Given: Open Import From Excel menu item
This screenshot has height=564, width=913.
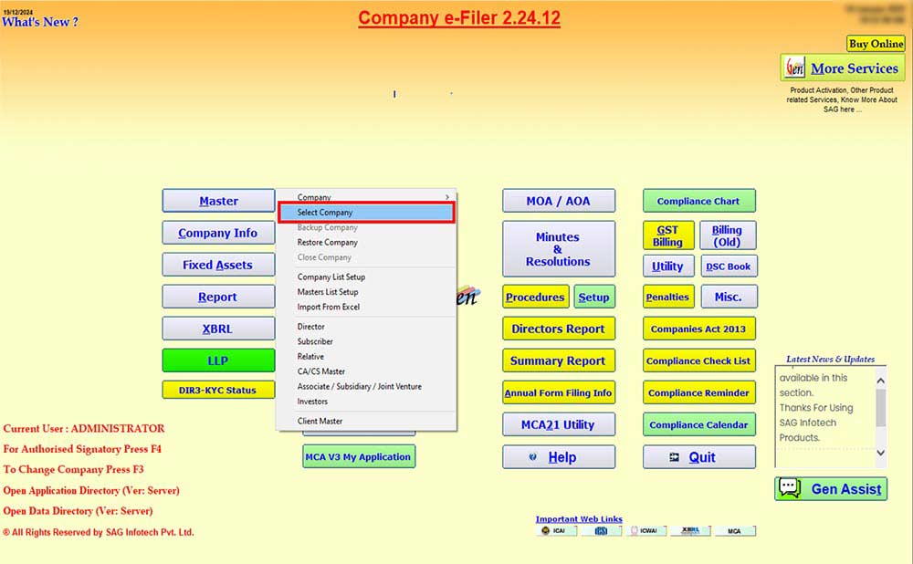Looking at the screenshot, I should [329, 307].
